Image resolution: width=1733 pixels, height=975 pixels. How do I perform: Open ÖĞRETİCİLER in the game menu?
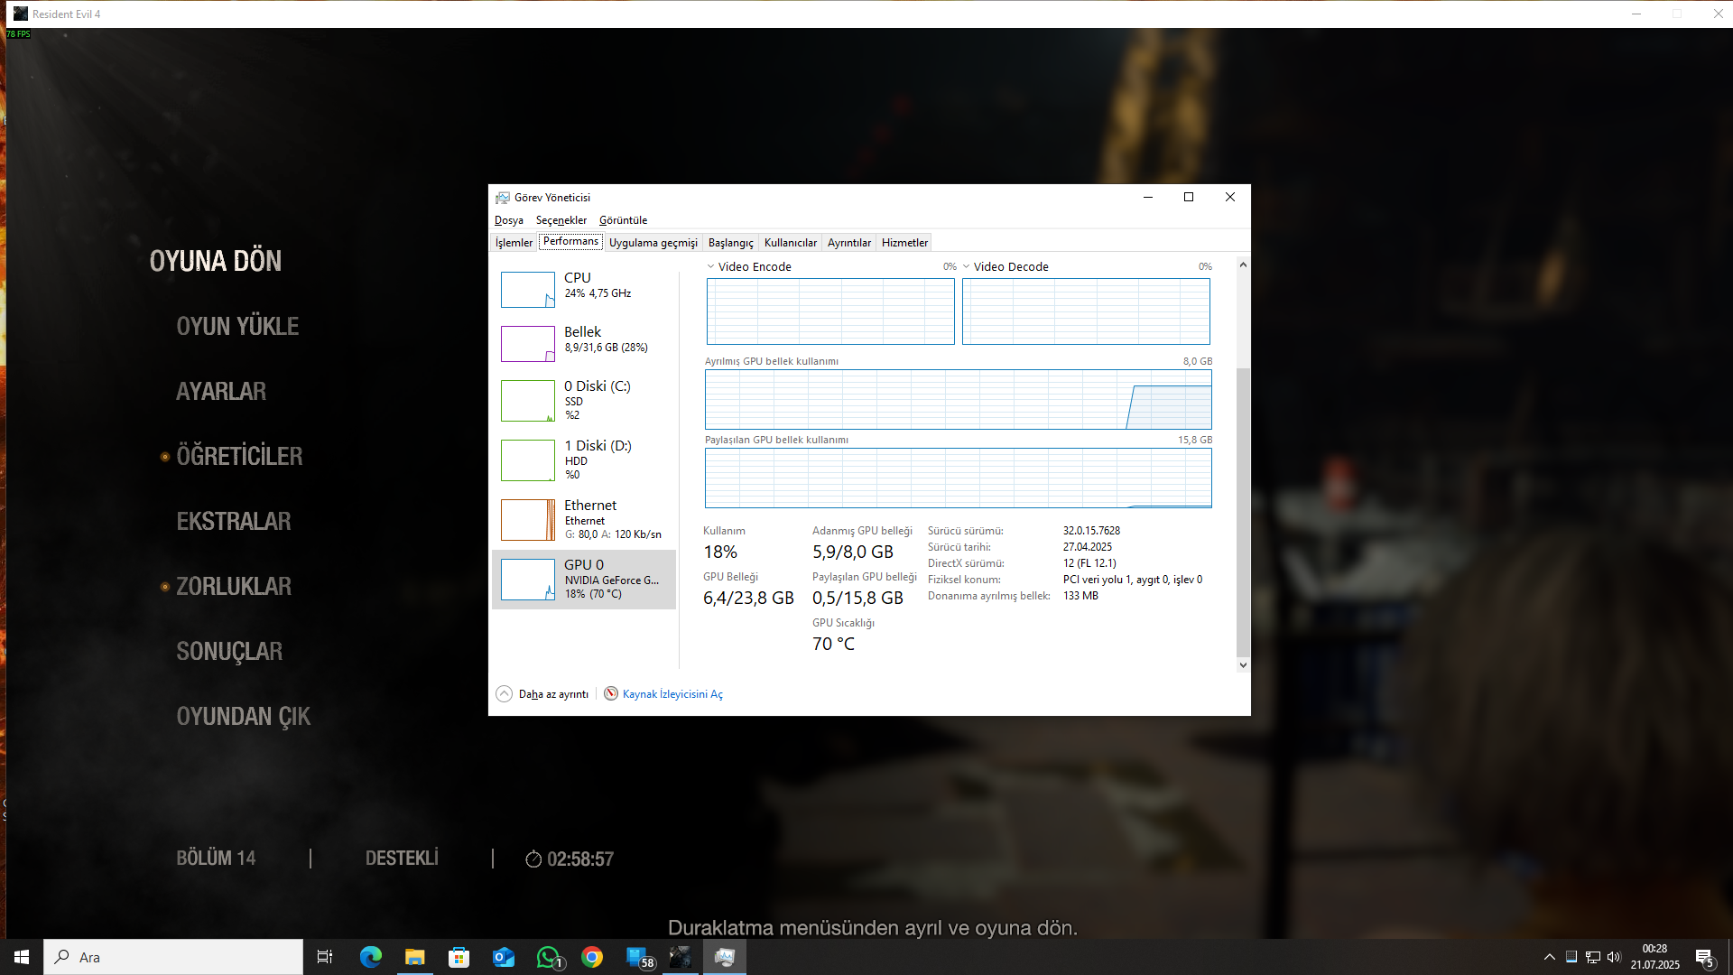[x=239, y=456]
